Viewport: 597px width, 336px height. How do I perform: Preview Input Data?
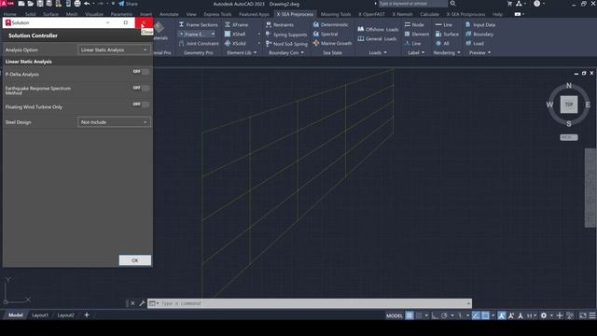point(480,25)
